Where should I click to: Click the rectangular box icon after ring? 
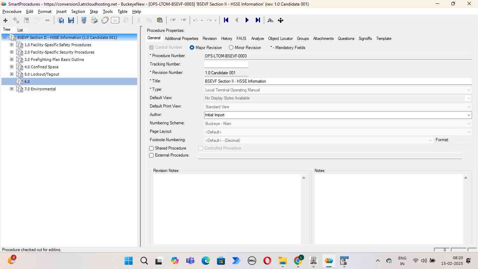(x=115, y=20)
